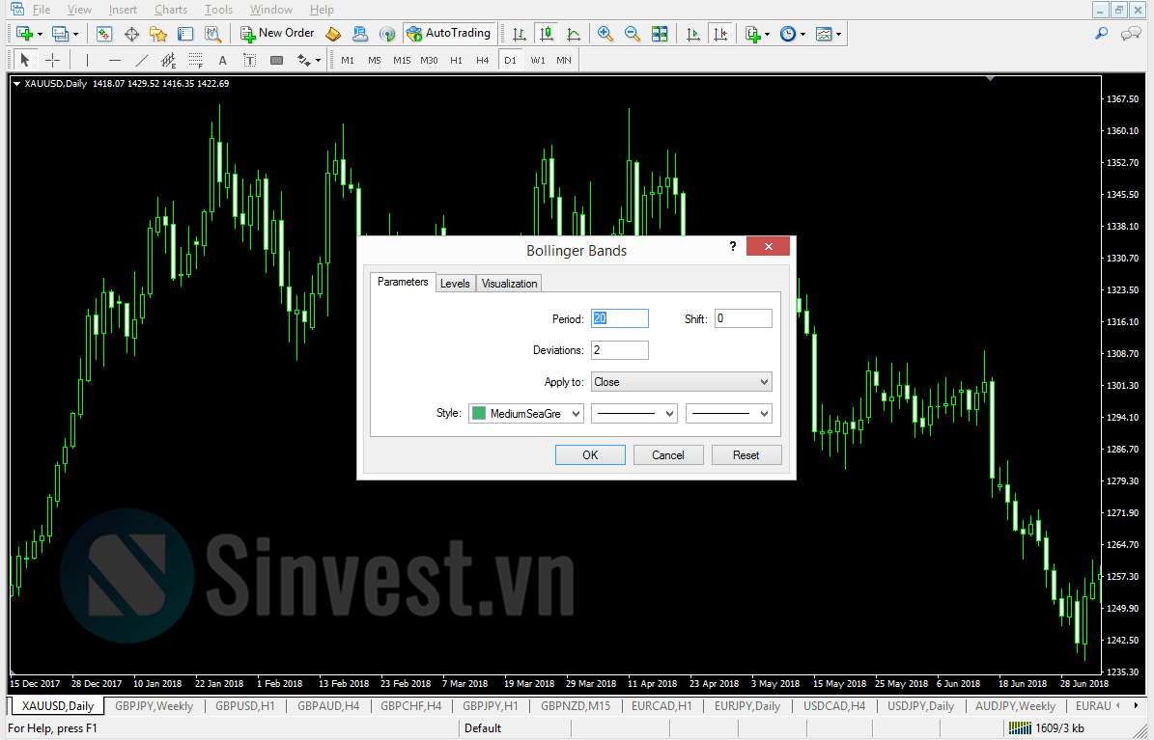Tile windows using the grid icon
Screen dimensions: 1154x740
[660, 34]
